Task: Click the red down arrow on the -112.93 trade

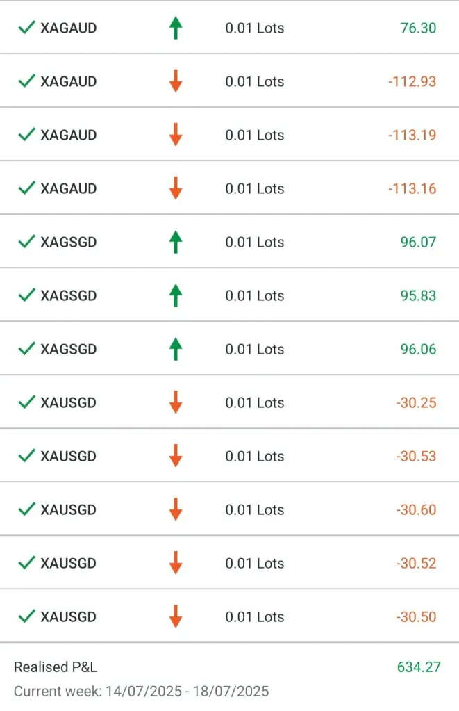Action: click(x=176, y=81)
